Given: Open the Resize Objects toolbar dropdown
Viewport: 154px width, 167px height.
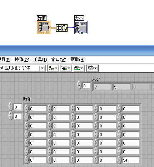Looking at the screenshot, I should [x=79, y=68].
